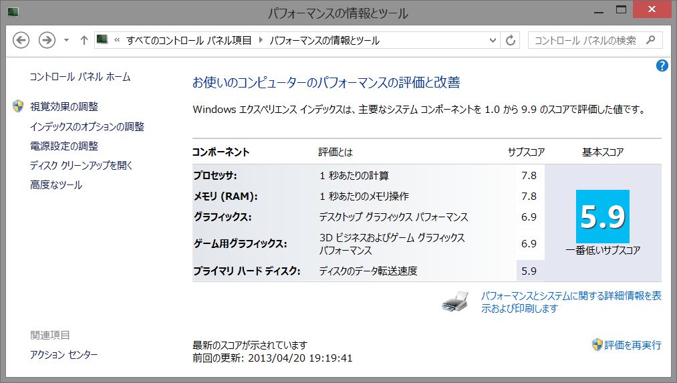677x383 pixels.
Task: Click パフォーマンスの情報とツール breadcrumb
Action: click(324, 41)
